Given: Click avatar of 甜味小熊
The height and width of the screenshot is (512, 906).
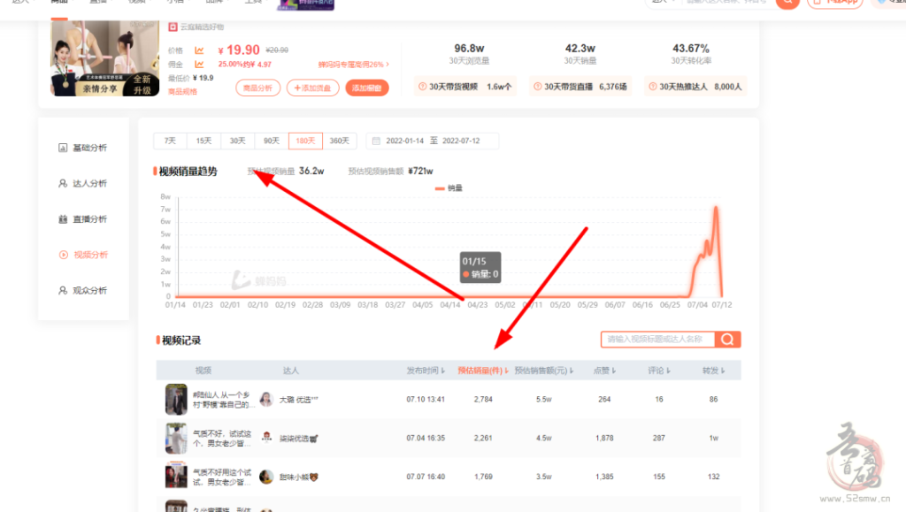Looking at the screenshot, I should click(x=266, y=477).
